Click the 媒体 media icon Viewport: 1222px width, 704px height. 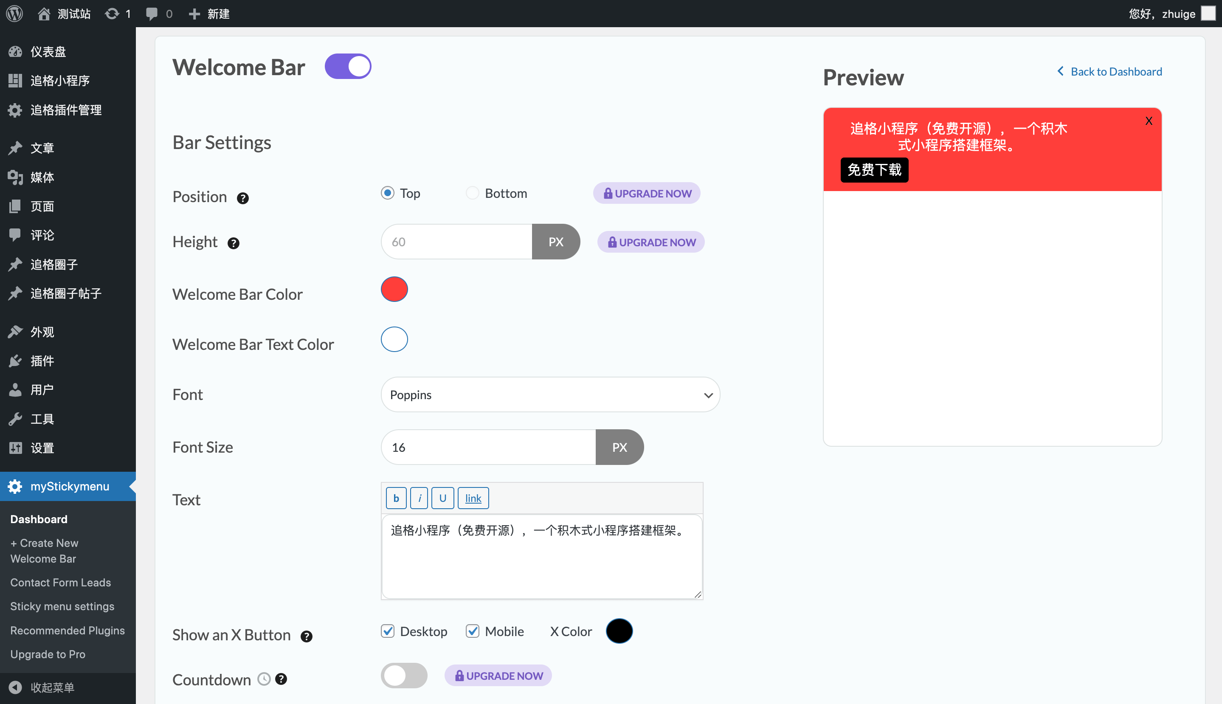pos(15,177)
